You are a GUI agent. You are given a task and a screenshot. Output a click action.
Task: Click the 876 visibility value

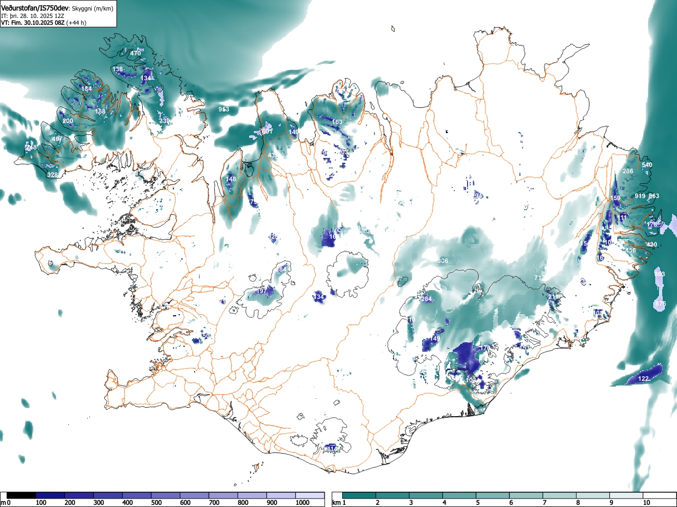click(660, 304)
